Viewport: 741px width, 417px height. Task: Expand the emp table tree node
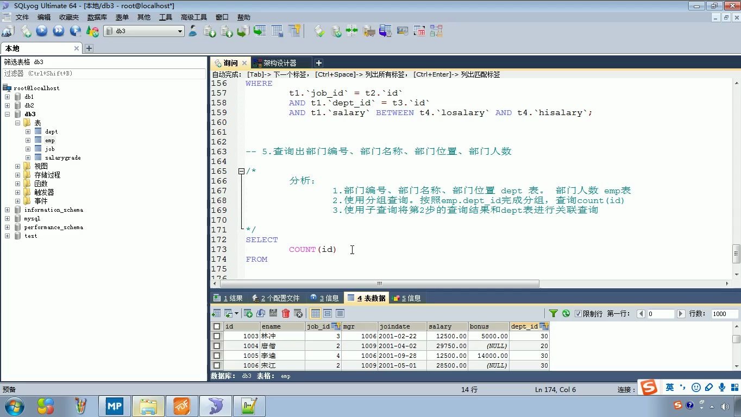point(27,140)
